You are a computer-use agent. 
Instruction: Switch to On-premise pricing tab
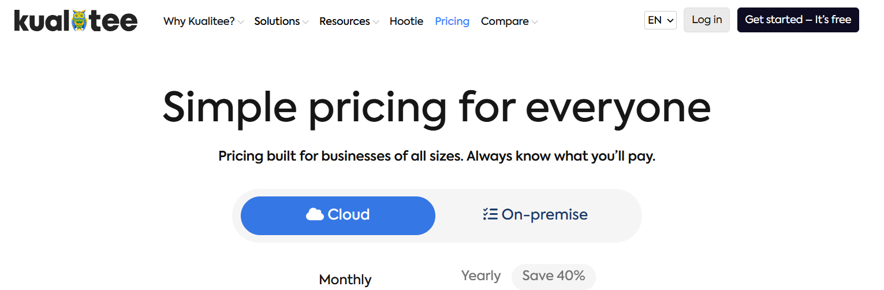(x=535, y=215)
